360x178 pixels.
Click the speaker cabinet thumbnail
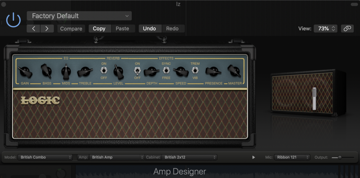308,93
